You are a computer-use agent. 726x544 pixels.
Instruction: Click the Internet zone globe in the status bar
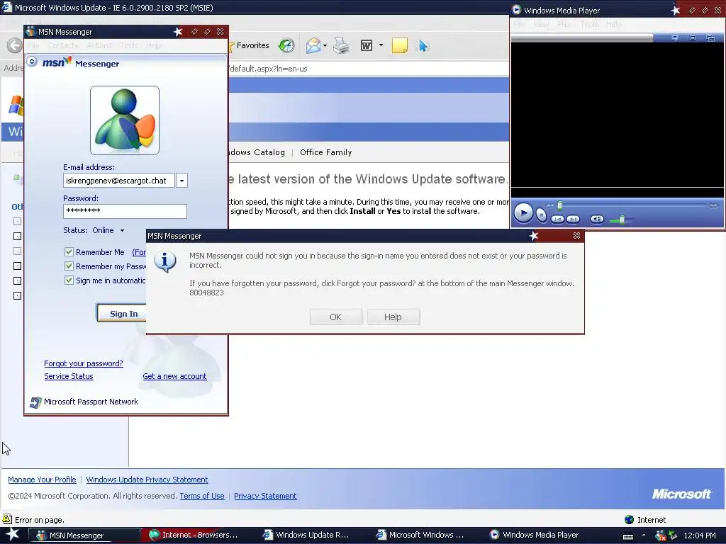point(629,519)
